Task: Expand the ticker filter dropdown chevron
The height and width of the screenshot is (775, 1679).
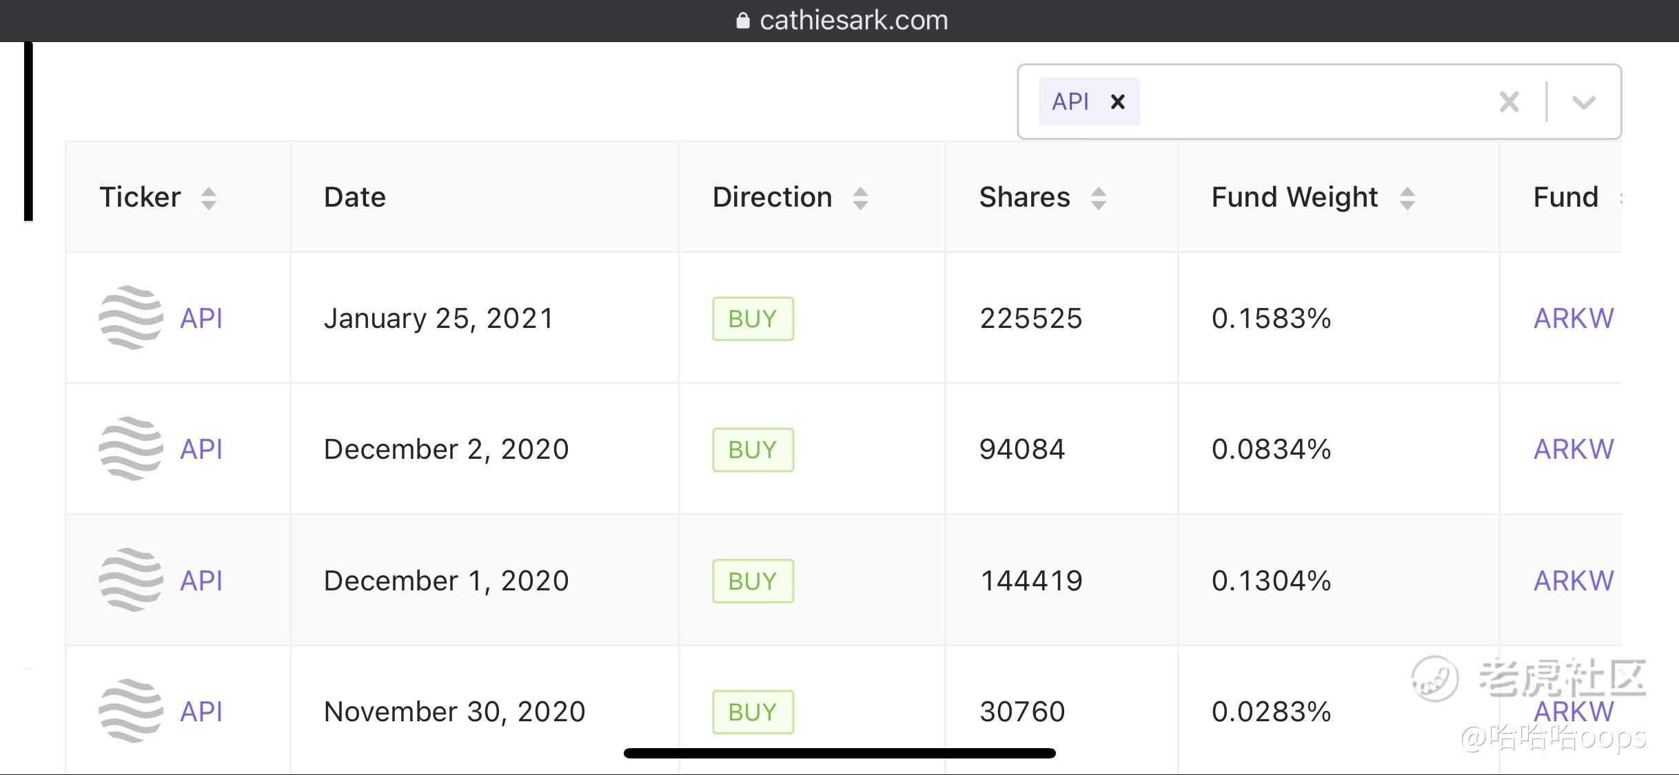Action: 1583,102
